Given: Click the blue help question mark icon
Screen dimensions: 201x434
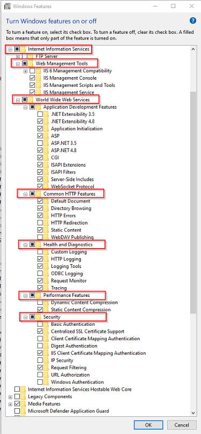Looking at the screenshot, I should pyautogui.click(x=193, y=21).
